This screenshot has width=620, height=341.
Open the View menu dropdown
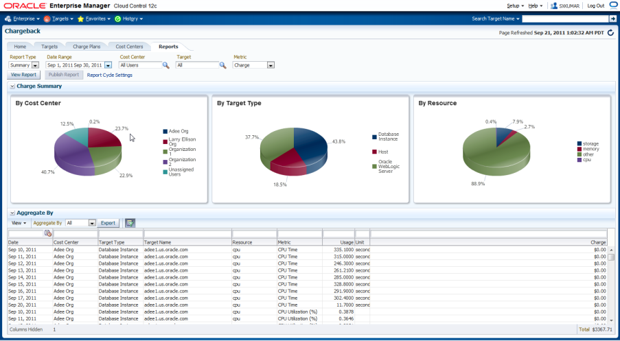coord(19,223)
